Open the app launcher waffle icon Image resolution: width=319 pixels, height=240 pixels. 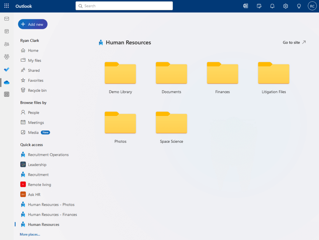click(7, 6)
